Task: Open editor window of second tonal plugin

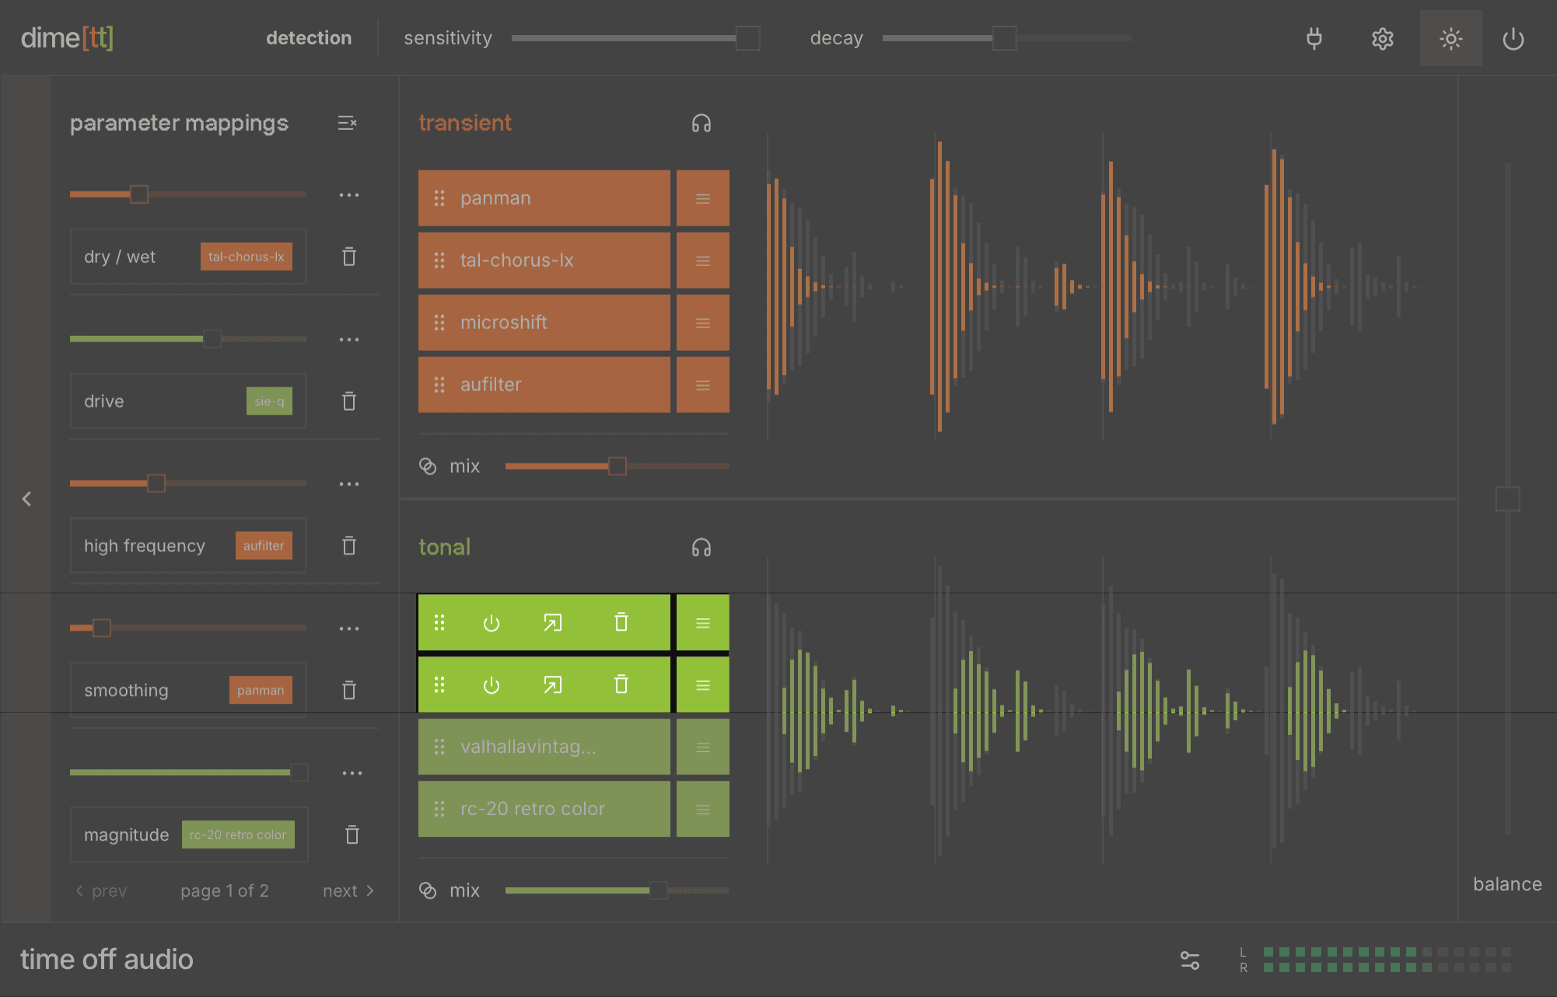Action: (552, 685)
